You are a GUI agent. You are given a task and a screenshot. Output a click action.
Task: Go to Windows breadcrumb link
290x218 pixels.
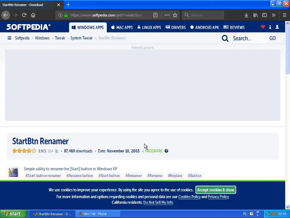[x=42, y=38]
